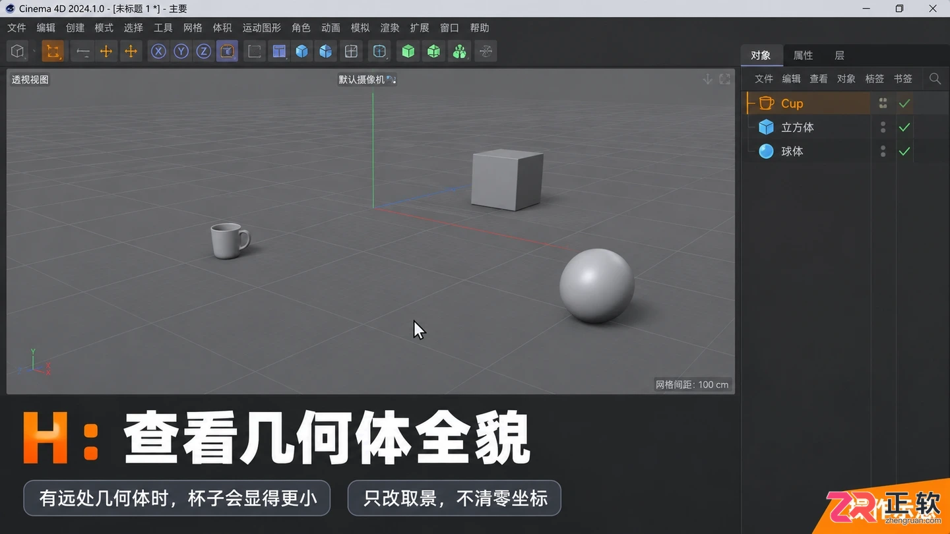Click the last grey toolbar icon

coord(486,51)
